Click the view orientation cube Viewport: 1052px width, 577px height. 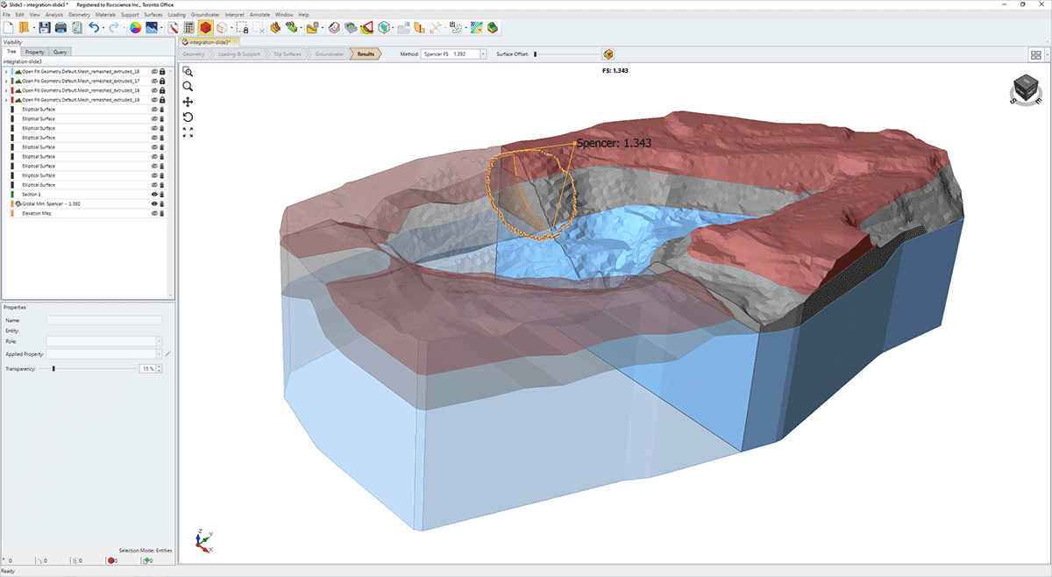point(1024,89)
